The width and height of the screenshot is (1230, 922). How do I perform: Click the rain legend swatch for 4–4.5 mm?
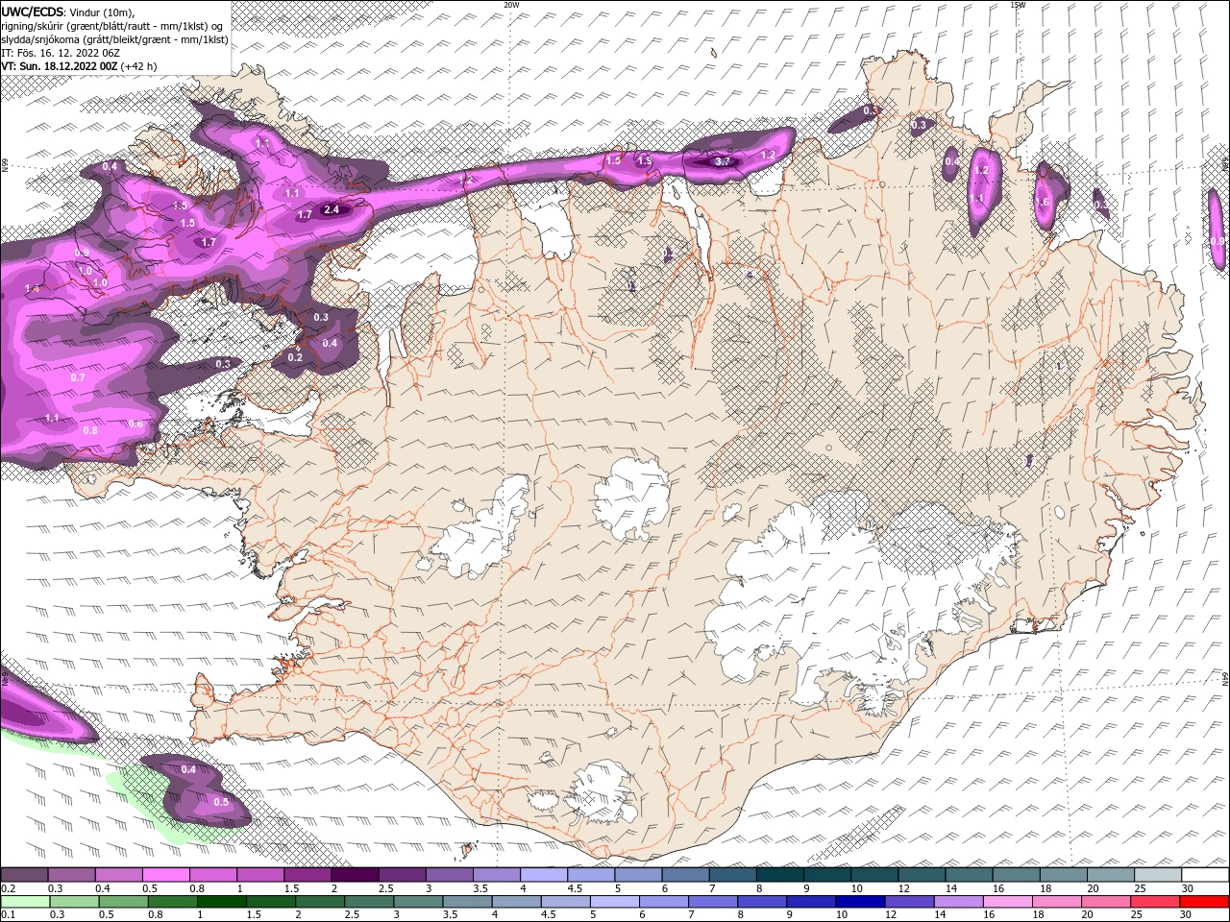515,901
